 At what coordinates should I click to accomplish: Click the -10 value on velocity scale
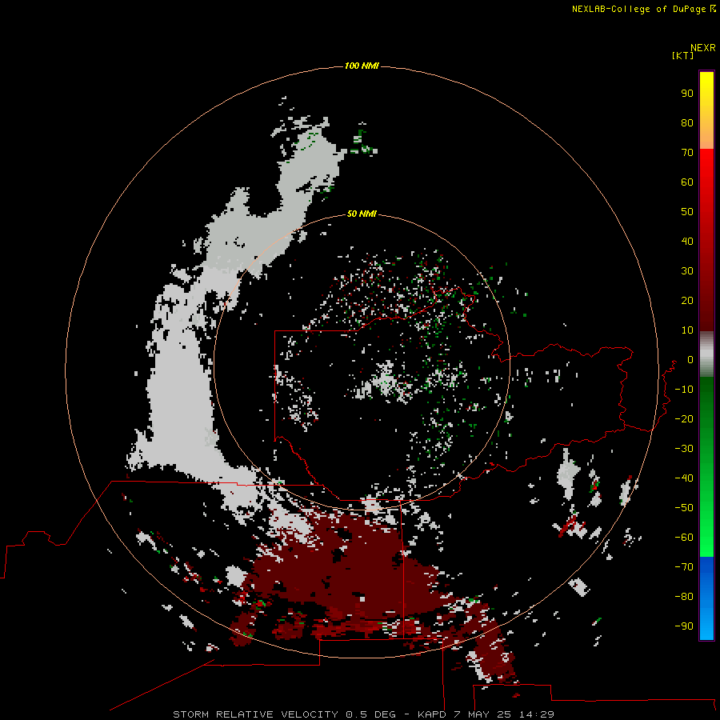(x=684, y=390)
